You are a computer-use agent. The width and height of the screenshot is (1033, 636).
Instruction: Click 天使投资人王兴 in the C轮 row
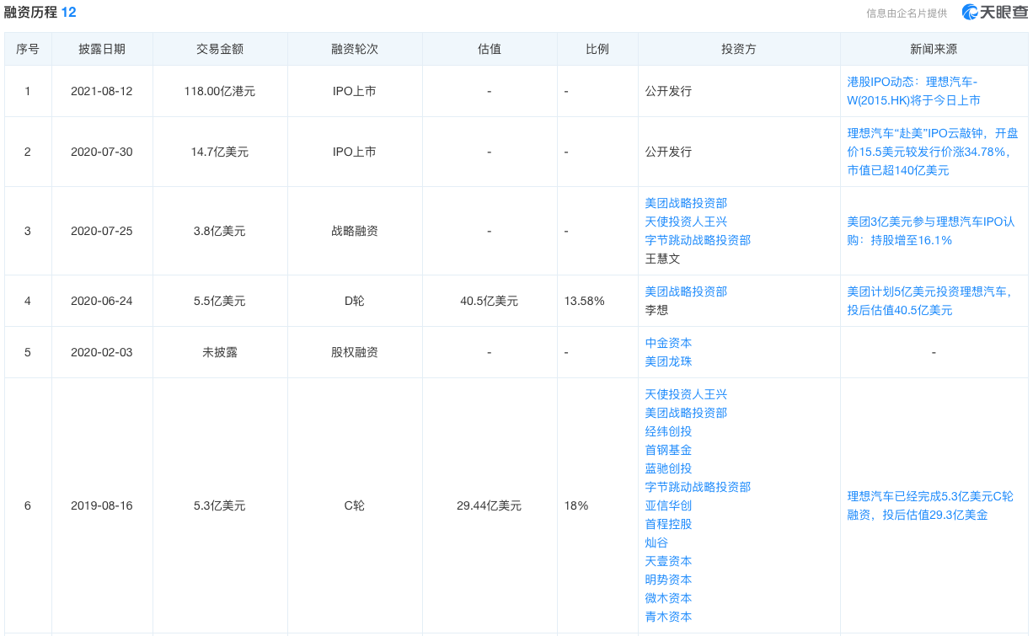686,394
